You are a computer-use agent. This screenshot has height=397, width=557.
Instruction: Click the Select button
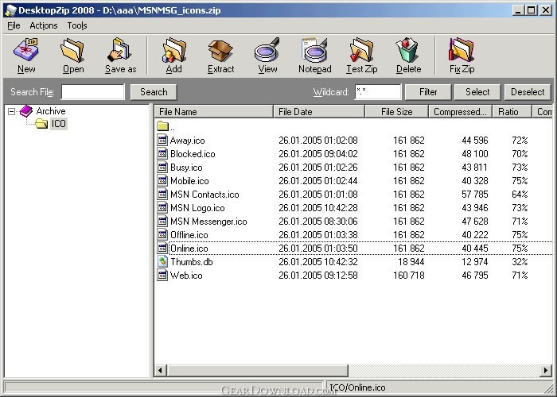tap(477, 92)
